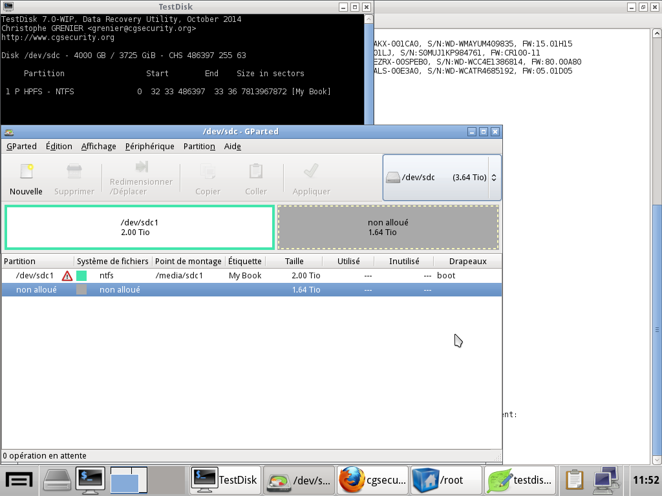Switch to testdis... editor taskbar button
Screen dimensions: 662x496
tap(520, 480)
